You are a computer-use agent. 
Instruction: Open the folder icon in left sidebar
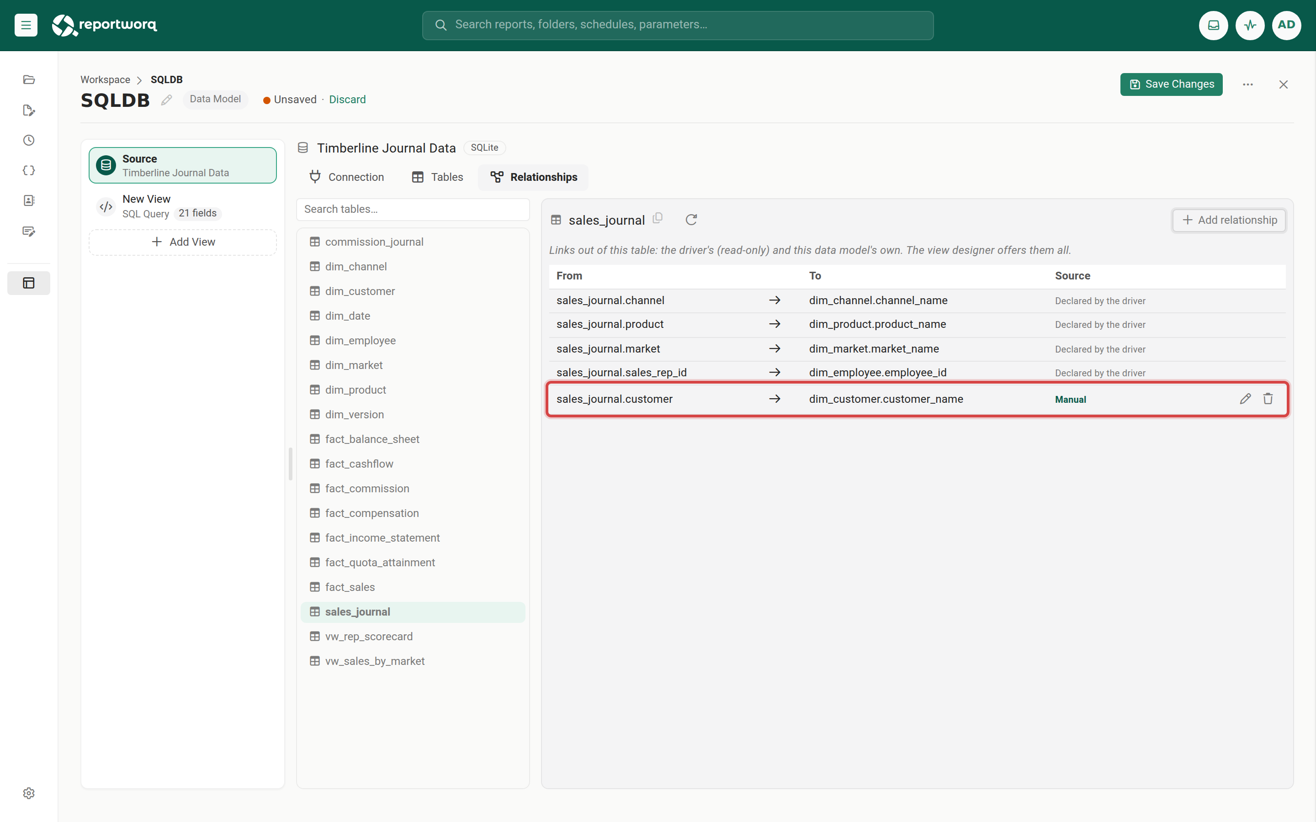coord(29,79)
